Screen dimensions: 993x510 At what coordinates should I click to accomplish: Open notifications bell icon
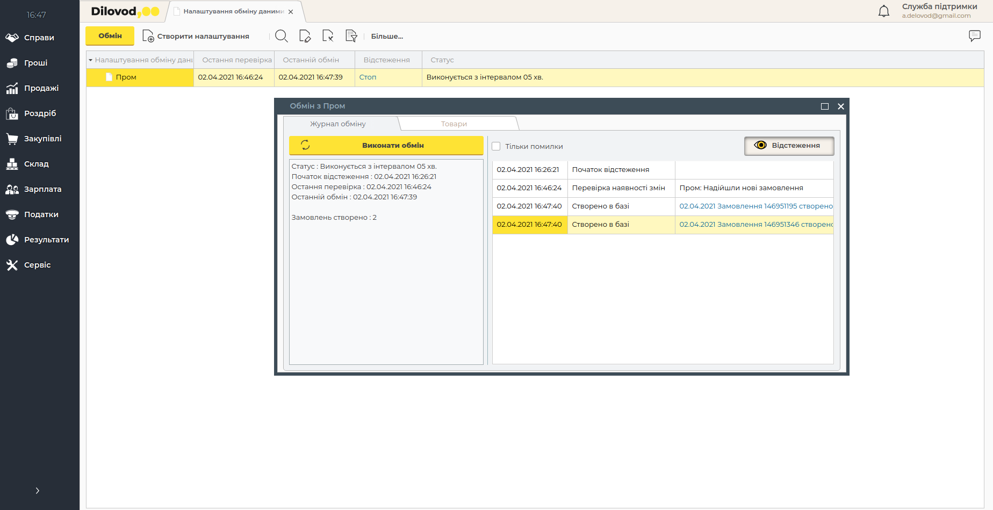point(883,11)
